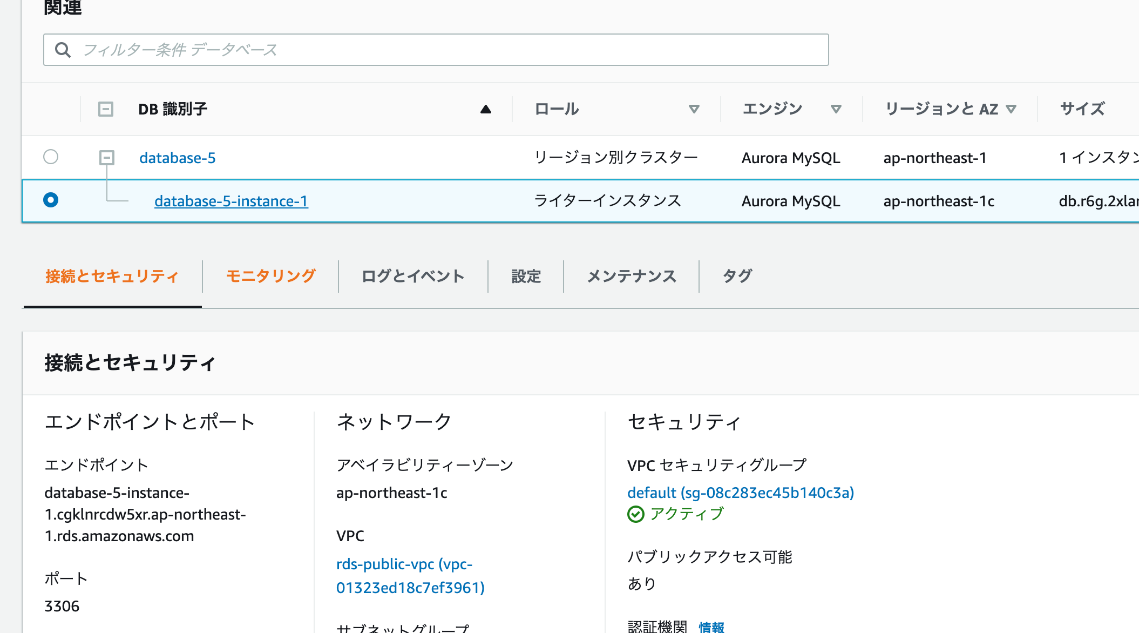Click the リージョン別クラスター role cell
Screen dimensions: 1139x633
click(x=615, y=158)
